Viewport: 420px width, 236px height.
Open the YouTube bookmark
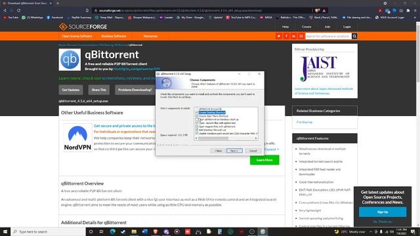pyautogui.click(x=10, y=18)
